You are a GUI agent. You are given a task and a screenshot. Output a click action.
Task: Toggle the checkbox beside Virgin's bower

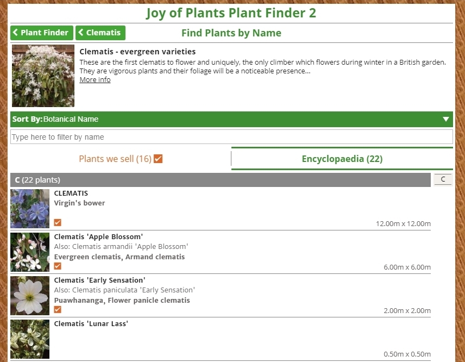pyautogui.click(x=56, y=222)
